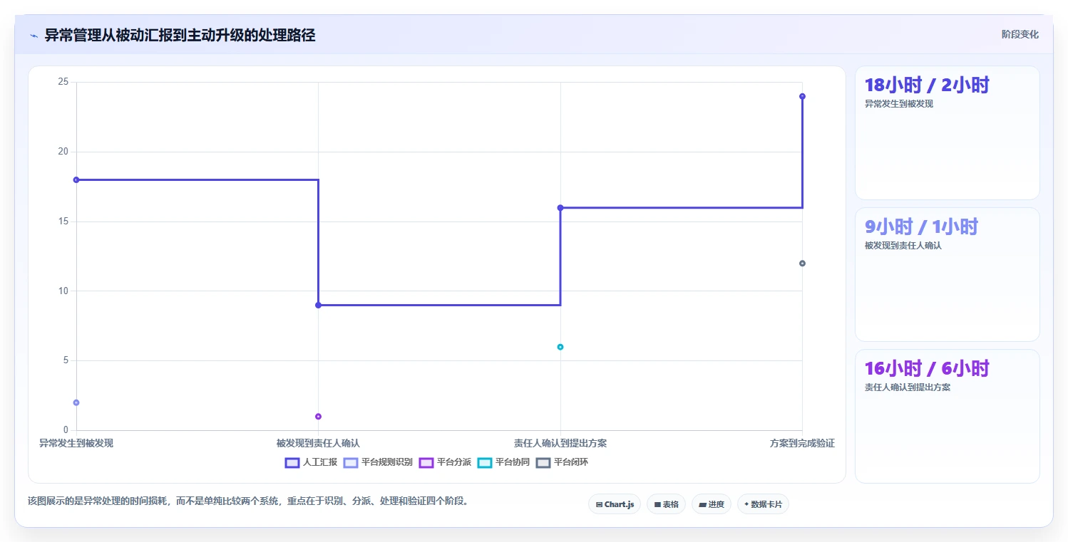Click the y-axis value 25
This screenshot has height=542, width=1068.
coord(63,82)
